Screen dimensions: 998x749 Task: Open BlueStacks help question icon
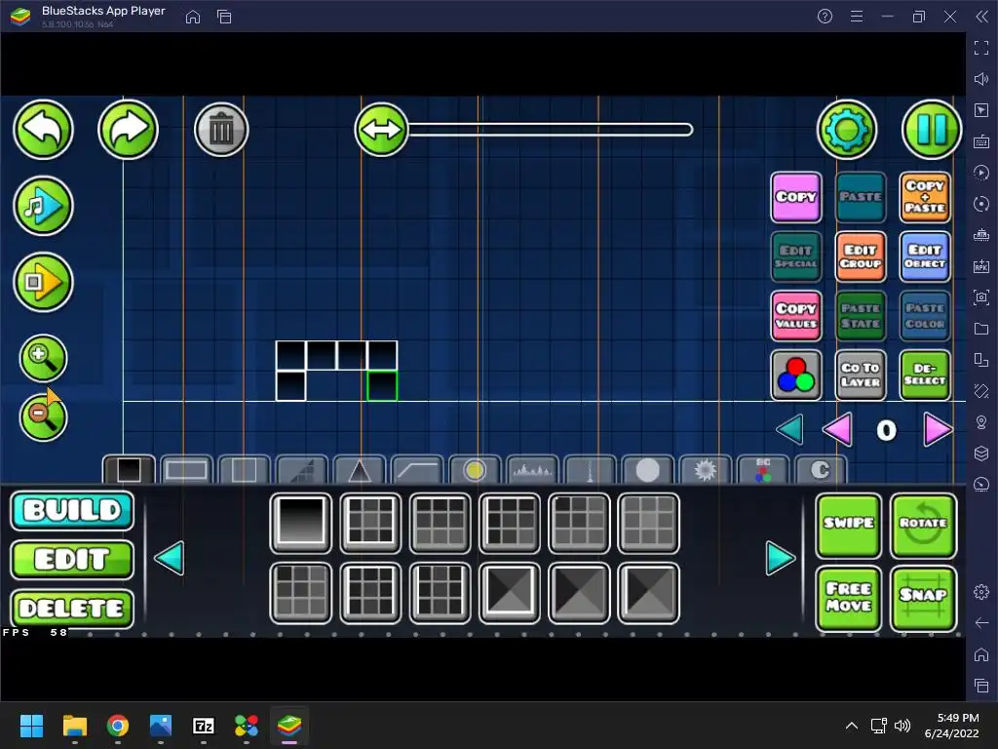tap(825, 17)
